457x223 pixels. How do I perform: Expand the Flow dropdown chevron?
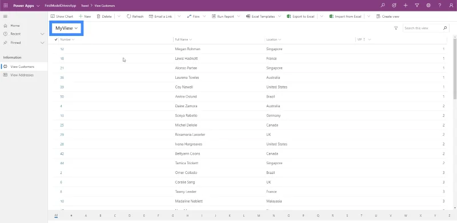pyautogui.click(x=204, y=17)
